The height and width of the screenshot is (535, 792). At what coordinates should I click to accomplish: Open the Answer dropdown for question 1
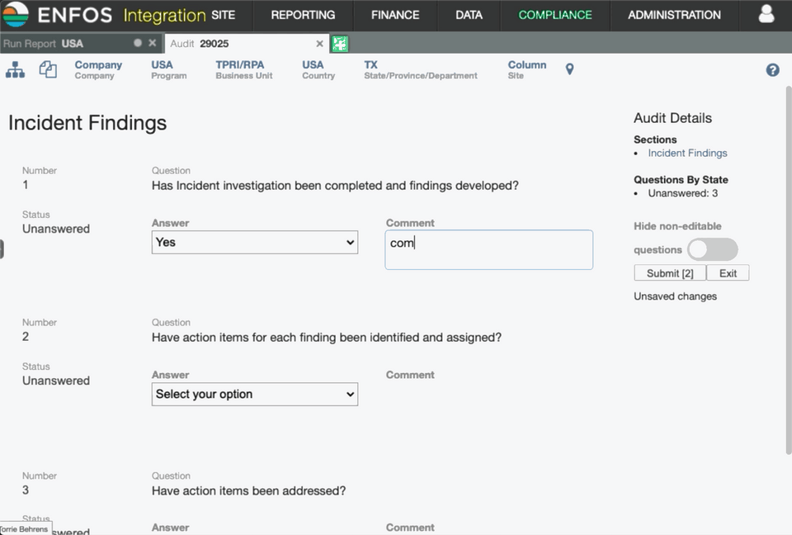point(255,242)
